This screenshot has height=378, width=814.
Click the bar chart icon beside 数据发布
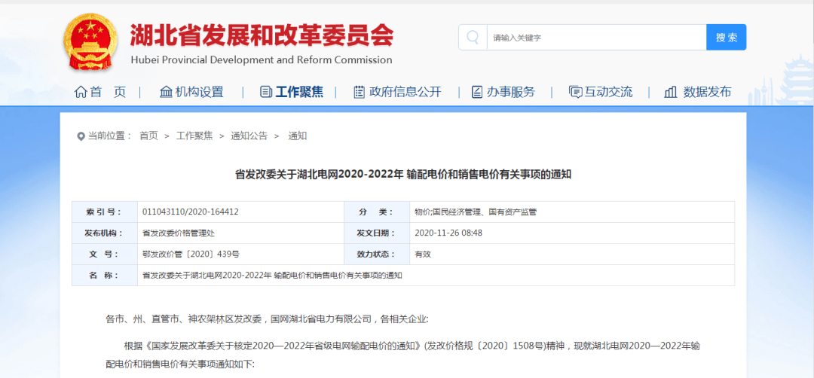(x=670, y=92)
